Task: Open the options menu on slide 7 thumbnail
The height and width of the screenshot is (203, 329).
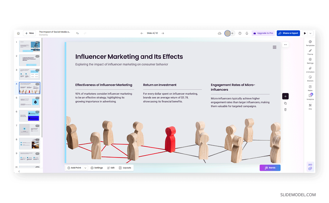Action: (x=37, y=126)
